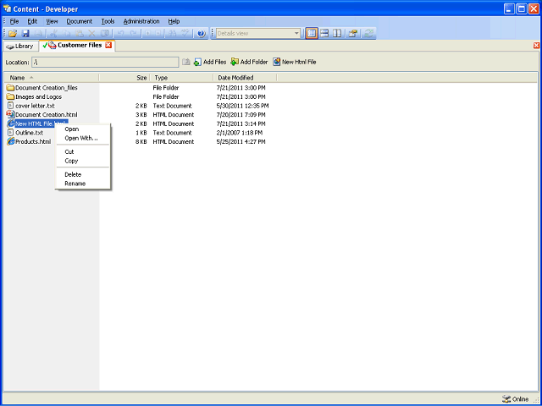Click the go-up-folder icon beside Location
The image size is (542, 406).
(186, 62)
